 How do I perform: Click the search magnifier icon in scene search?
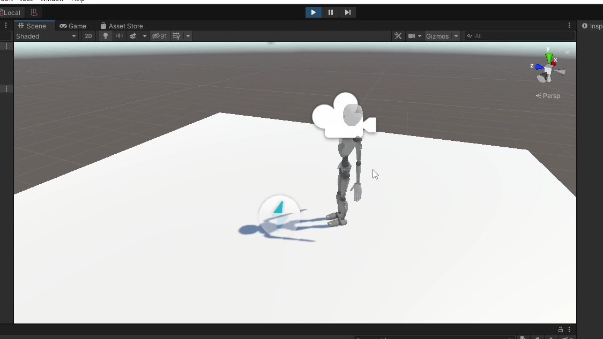click(x=470, y=36)
